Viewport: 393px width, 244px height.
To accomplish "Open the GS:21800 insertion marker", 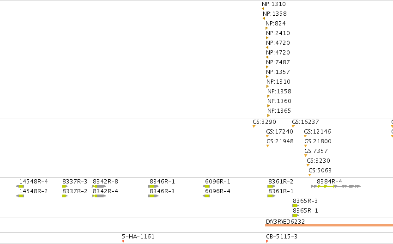I will tap(306, 146).
